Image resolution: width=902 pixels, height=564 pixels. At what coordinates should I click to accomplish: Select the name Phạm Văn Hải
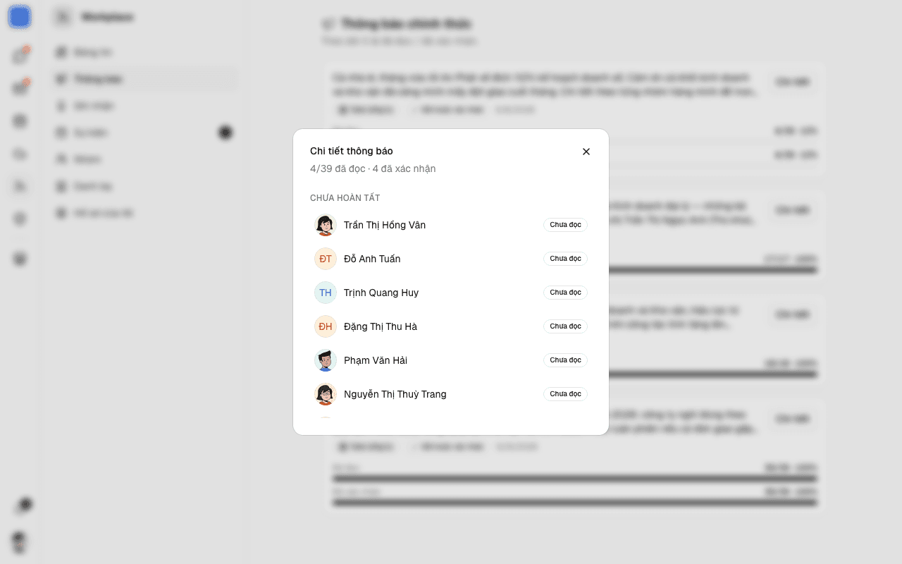(376, 360)
